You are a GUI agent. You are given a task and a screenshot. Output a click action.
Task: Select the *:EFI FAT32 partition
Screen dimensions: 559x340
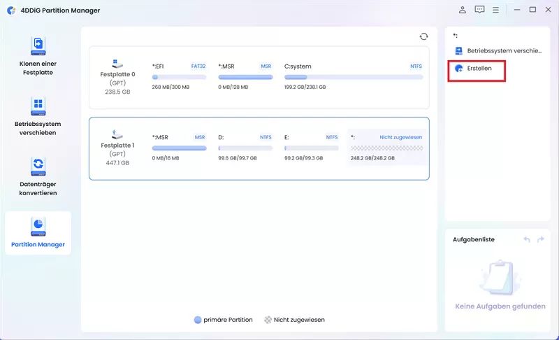[179, 76]
